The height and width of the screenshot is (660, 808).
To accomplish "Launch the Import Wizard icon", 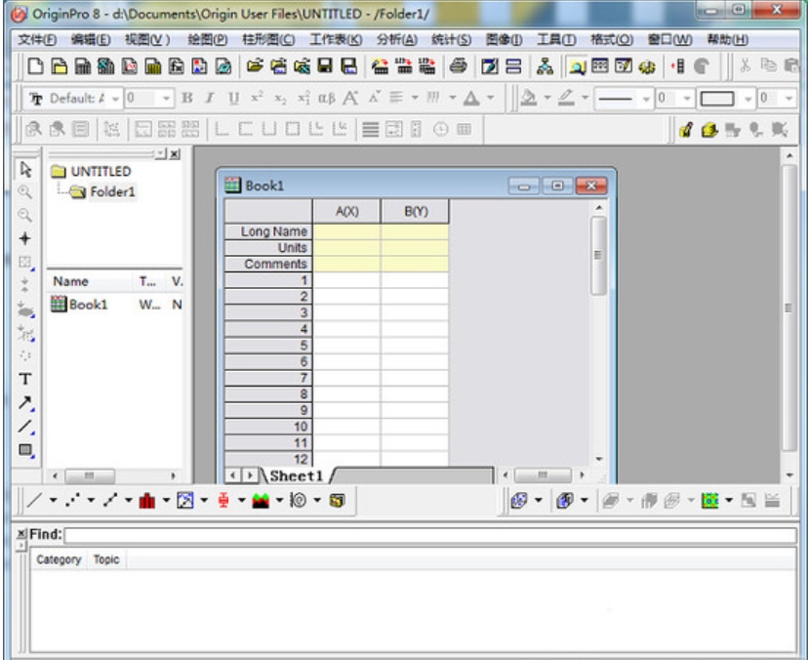I will pyautogui.click(x=381, y=66).
